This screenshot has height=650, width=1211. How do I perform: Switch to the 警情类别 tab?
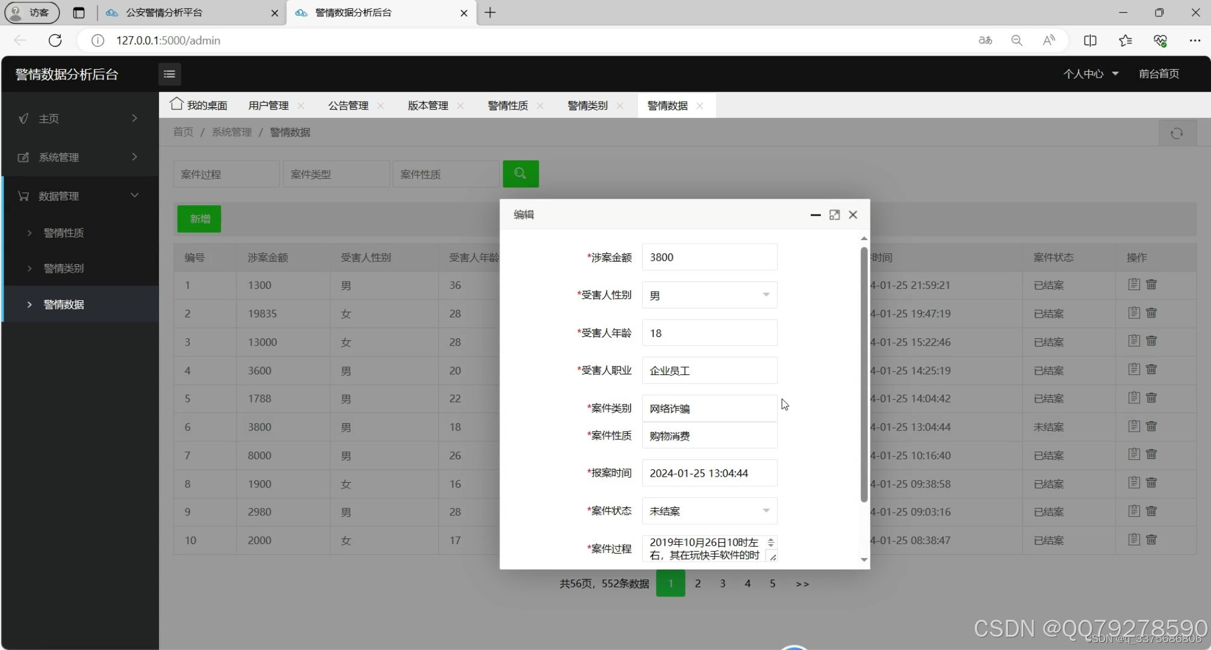tap(587, 105)
